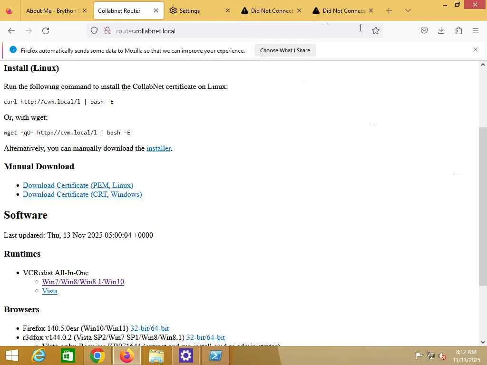Download Certificate (PEM, Linux) link
The image size is (487, 365).
point(78,185)
